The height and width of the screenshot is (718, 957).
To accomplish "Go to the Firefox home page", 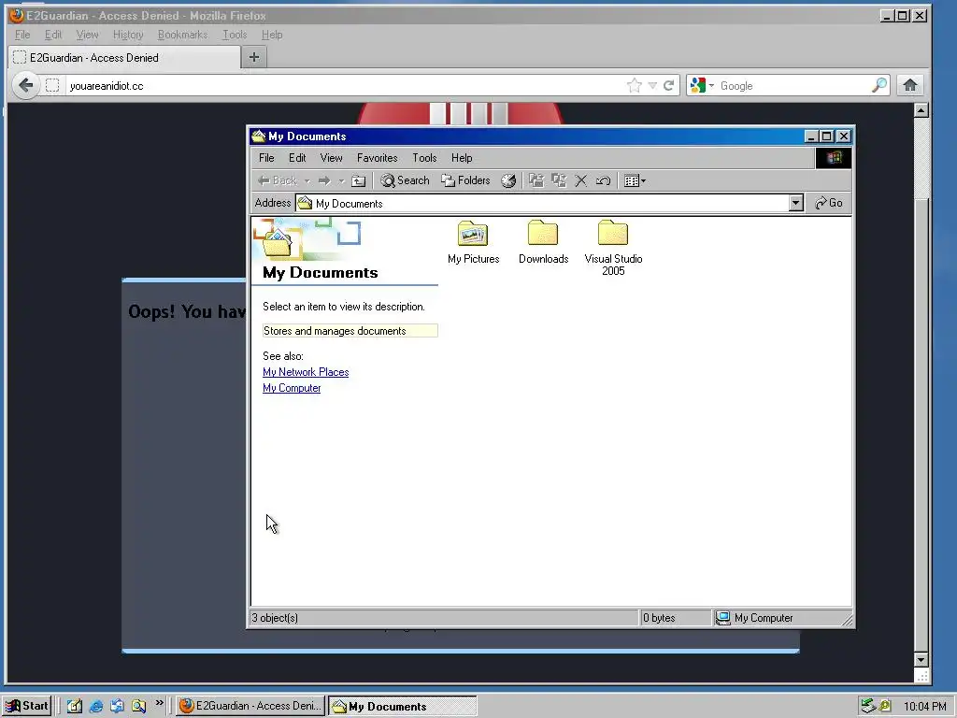I will click(910, 85).
